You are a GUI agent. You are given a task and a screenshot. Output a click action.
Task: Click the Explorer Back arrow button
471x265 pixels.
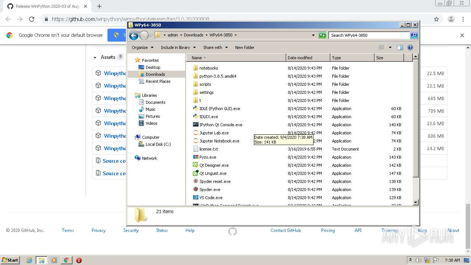click(134, 35)
